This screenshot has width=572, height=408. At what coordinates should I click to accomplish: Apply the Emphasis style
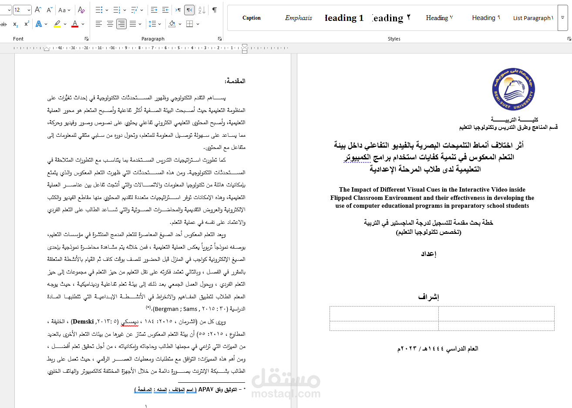[299, 18]
